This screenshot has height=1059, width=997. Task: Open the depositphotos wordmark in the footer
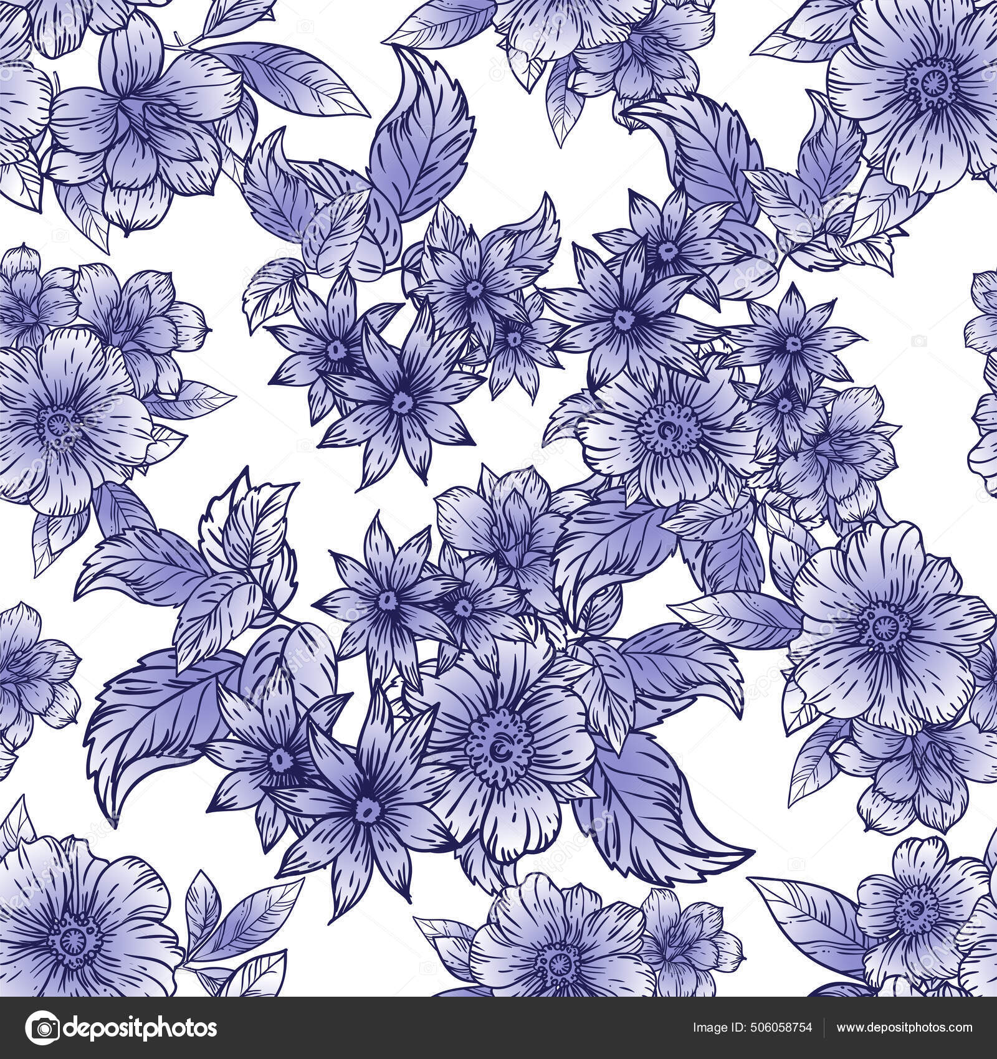coord(143,1029)
